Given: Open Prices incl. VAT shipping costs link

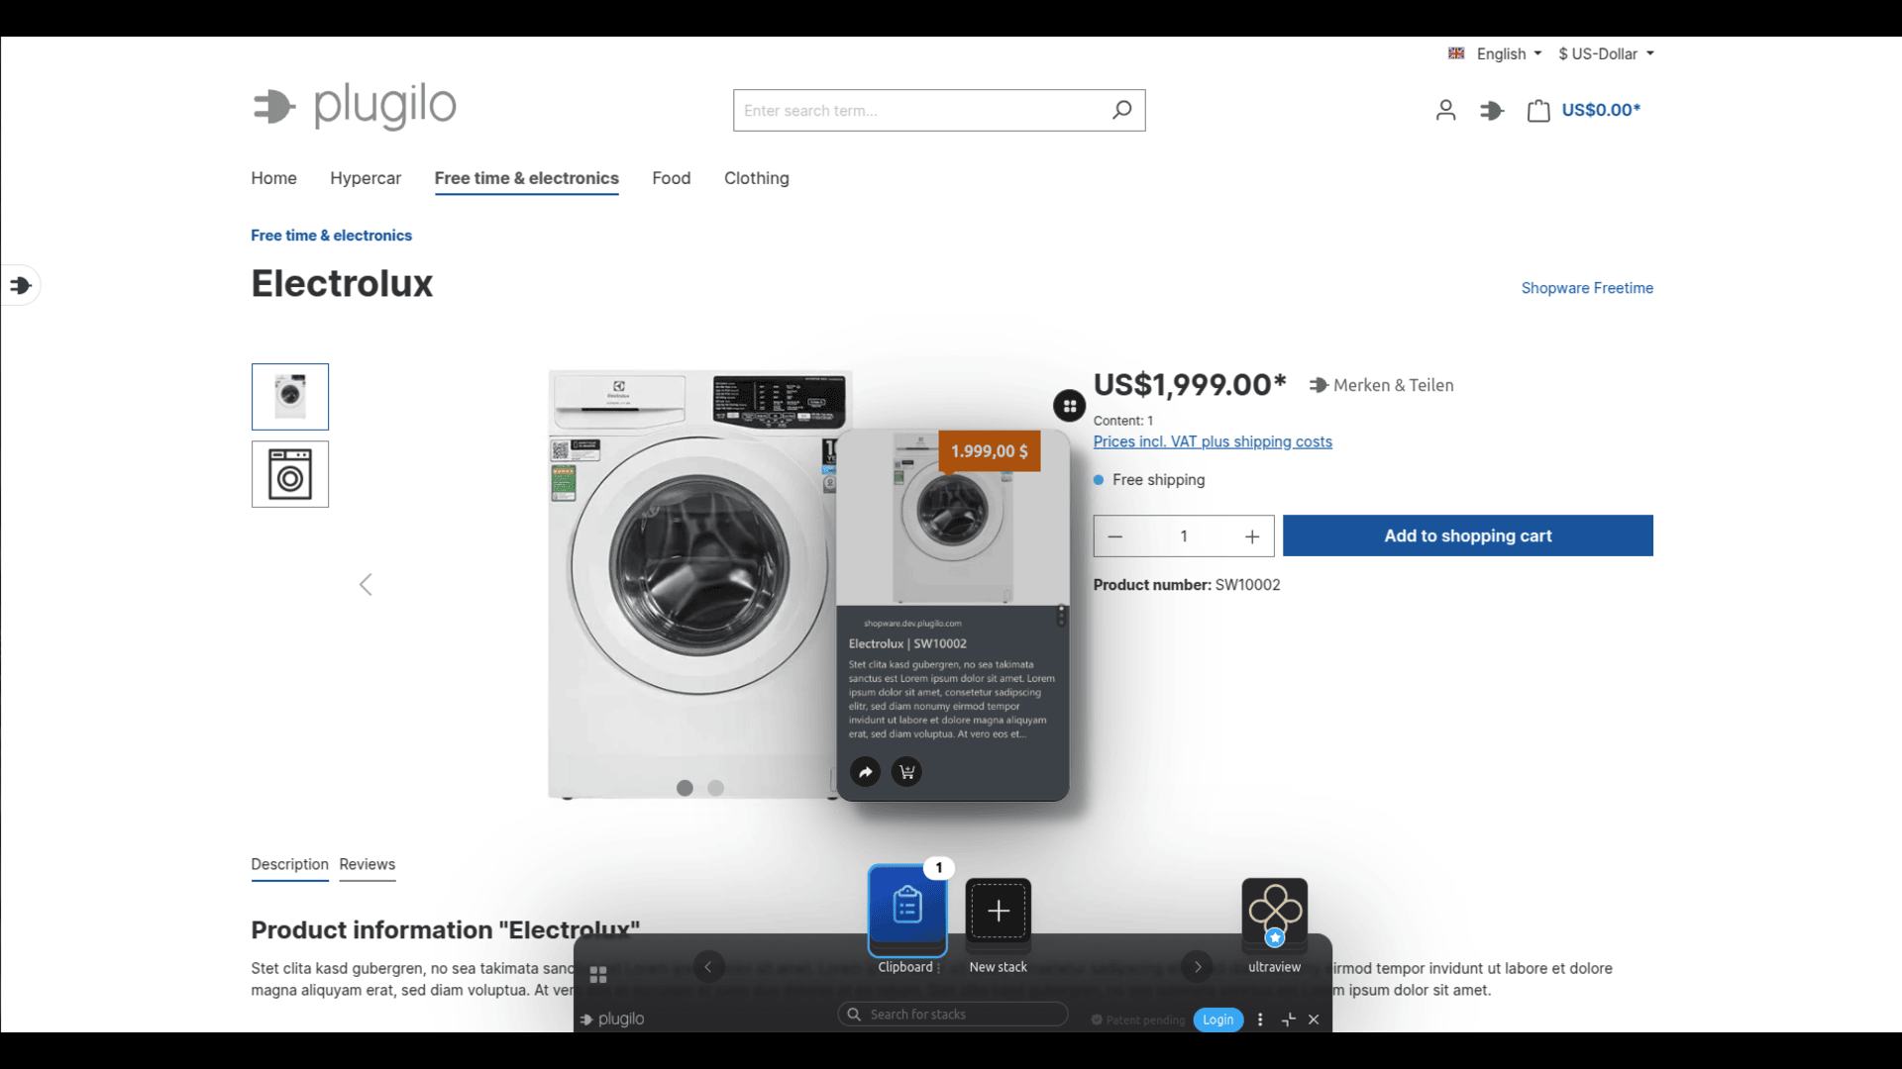Looking at the screenshot, I should click(x=1213, y=441).
